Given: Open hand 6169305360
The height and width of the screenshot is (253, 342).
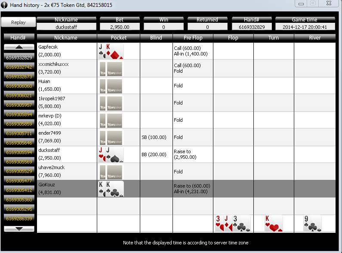Looking at the screenshot, I should 19,200.
